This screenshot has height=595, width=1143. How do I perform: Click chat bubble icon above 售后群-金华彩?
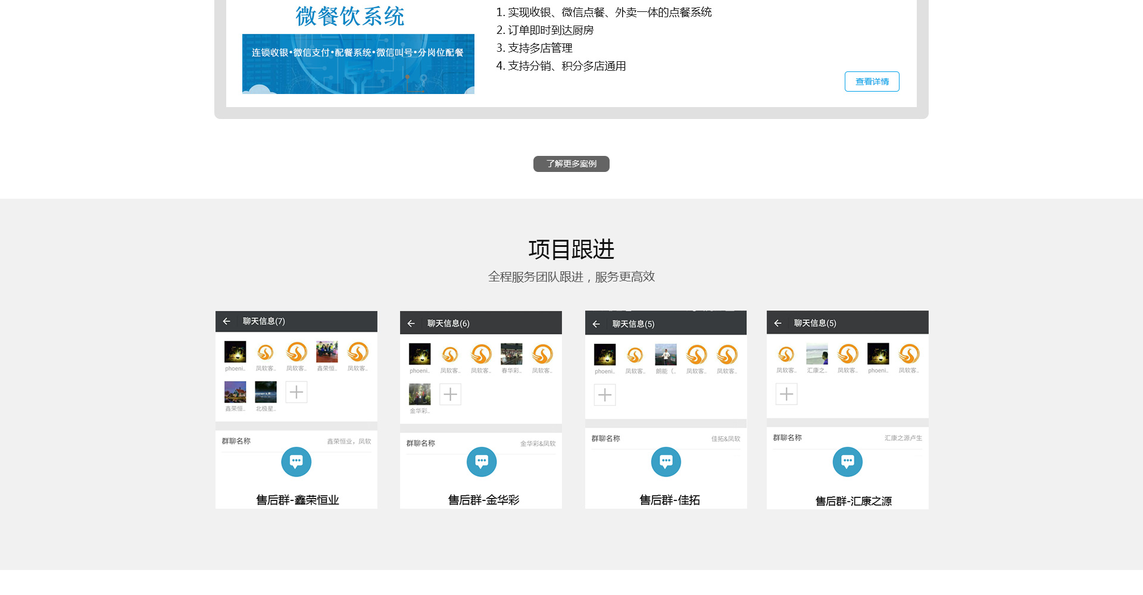click(x=482, y=462)
